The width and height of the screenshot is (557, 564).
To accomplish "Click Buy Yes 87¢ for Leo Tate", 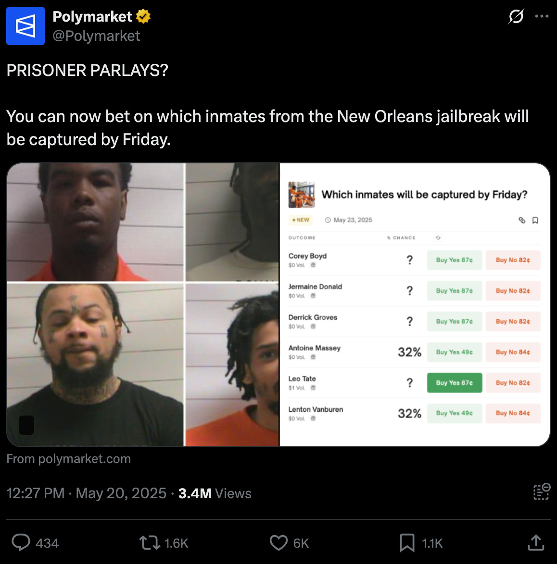I will [455, 383].
